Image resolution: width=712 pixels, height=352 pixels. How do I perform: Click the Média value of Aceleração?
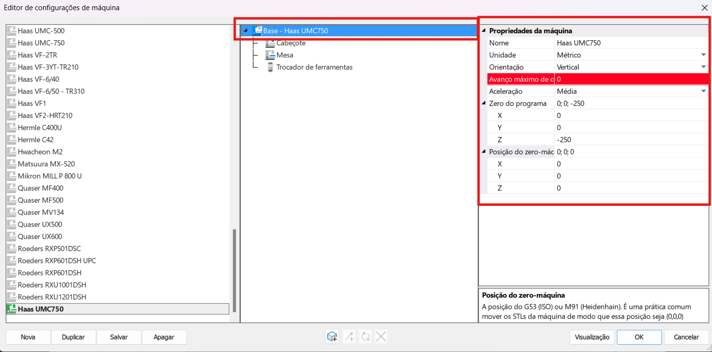tap(567, 91)
